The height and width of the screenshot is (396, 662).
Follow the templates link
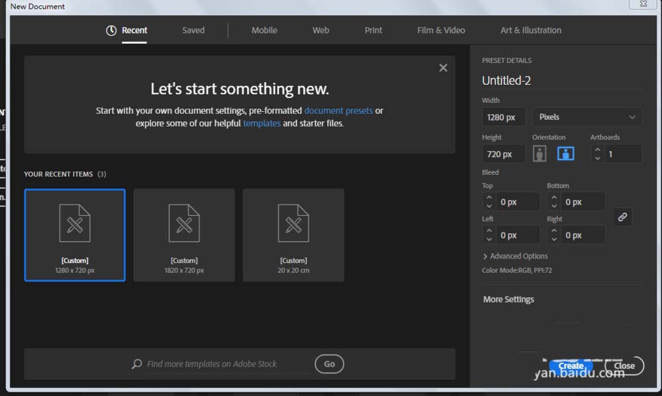(261, 123)
